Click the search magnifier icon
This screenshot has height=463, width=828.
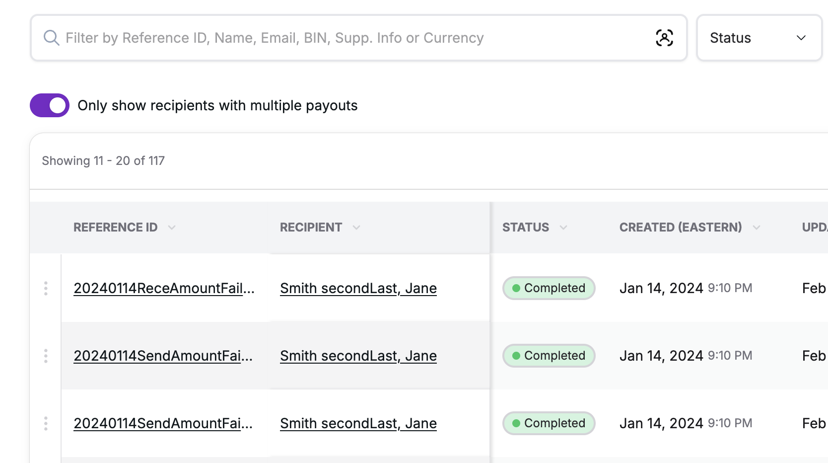(x=51, y=38)
